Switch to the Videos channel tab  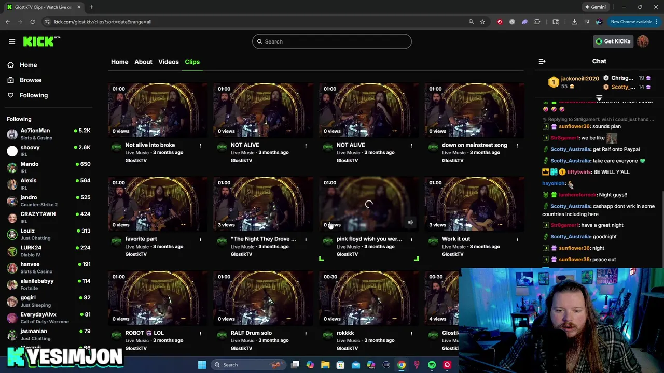pos(169,62)
